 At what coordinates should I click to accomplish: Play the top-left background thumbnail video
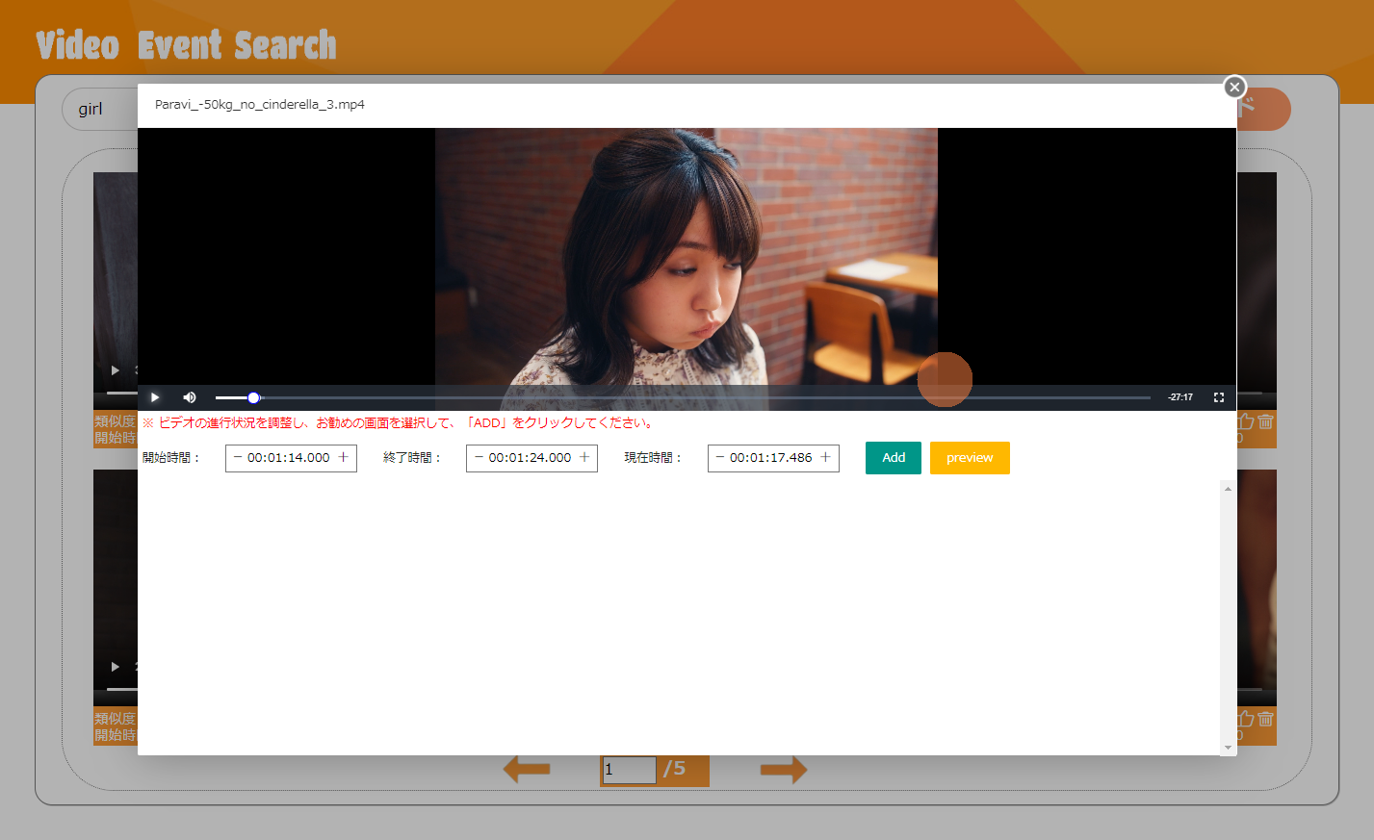(x=115, y=370)
